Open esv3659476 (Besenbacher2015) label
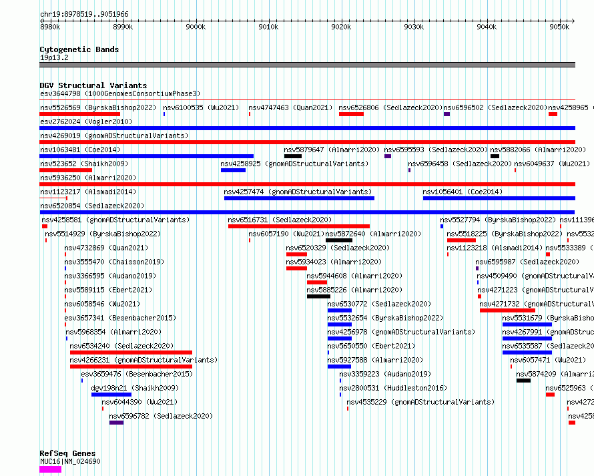Viewport: 594px width, 476px height. click(137, 374)
